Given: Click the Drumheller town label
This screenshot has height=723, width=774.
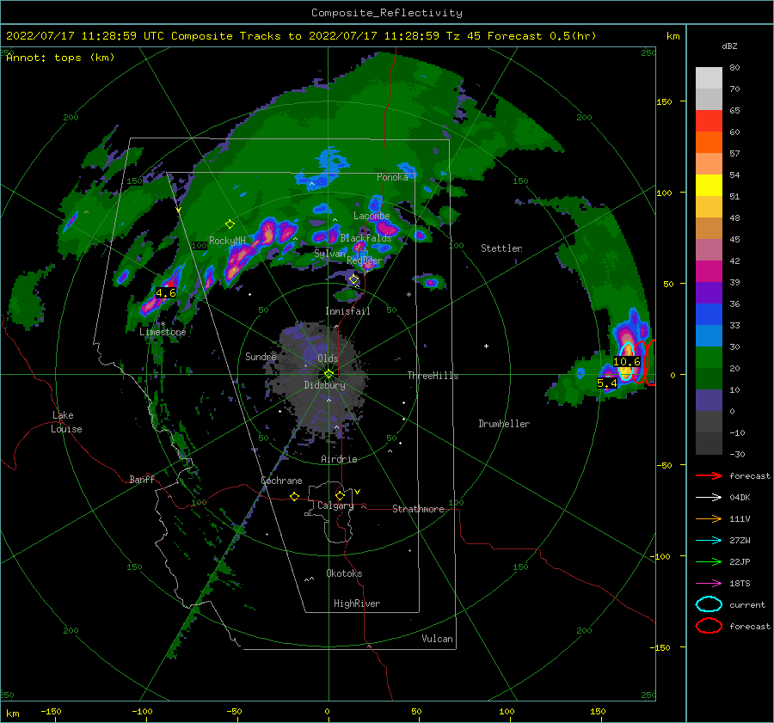Looking at the screenshot, I should (x=504, y=424).
